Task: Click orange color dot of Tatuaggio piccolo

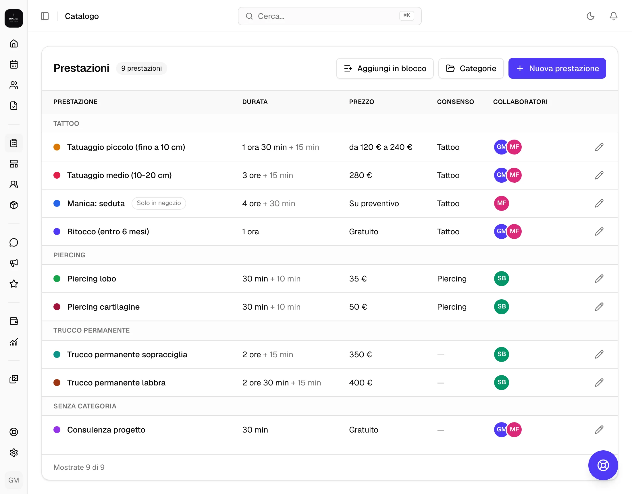Action: tap(57, 147)
